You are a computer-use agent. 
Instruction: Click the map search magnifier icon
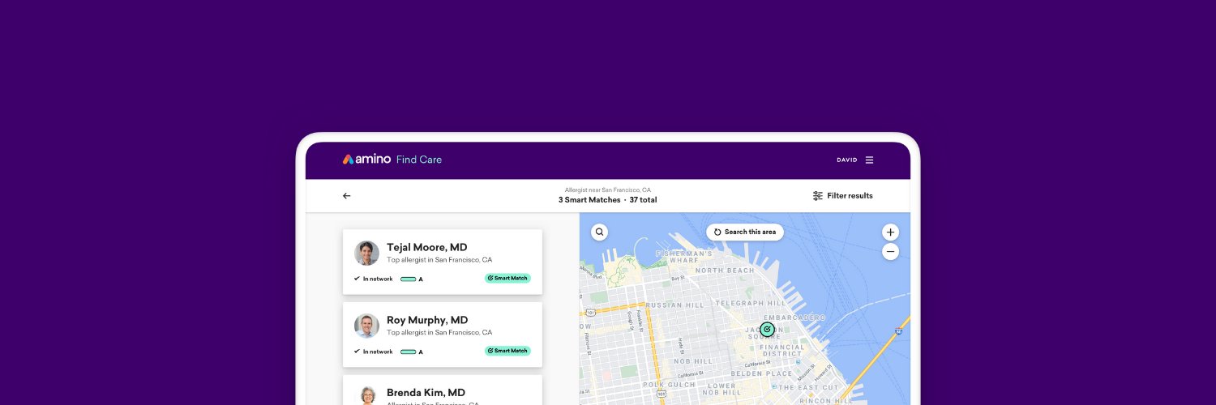click(x=600, y=232)
